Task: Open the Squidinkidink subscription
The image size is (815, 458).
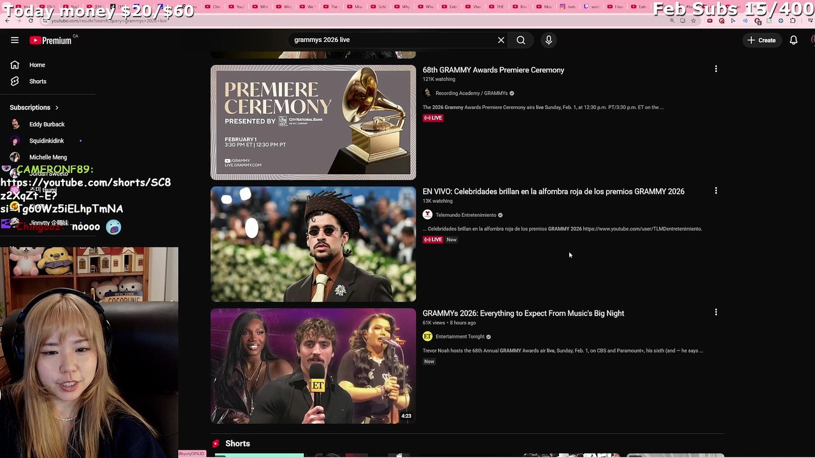Action: (x=46, y=141)
